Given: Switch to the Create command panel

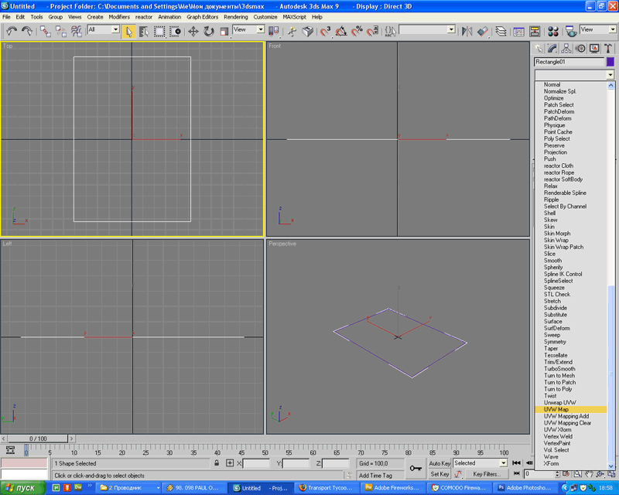Looking at the screenshot, I should pos(539,49).
